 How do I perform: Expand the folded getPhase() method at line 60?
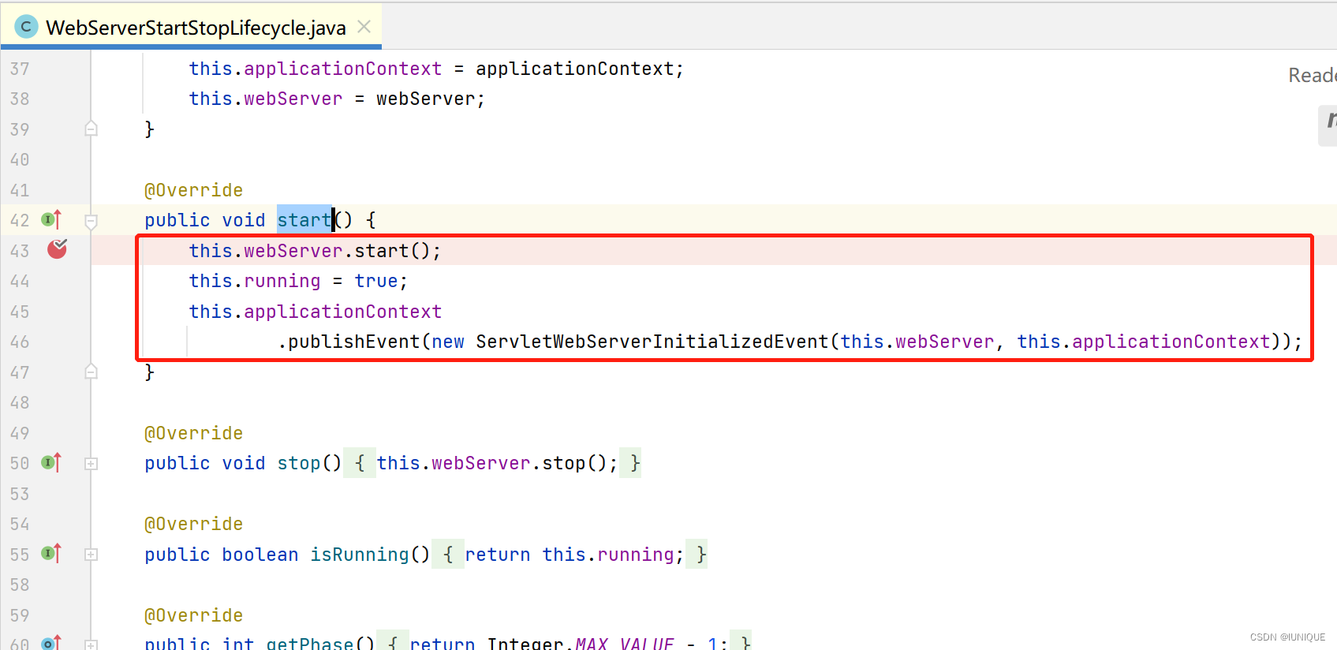coord(91,645)
